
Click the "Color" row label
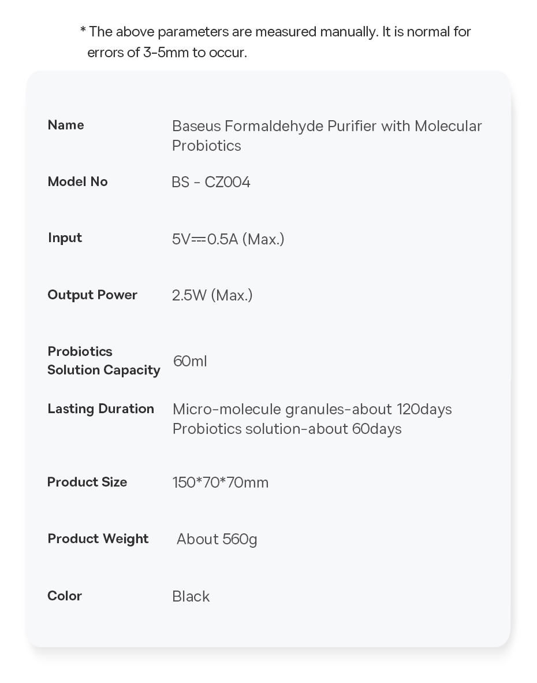pos(65,596)
